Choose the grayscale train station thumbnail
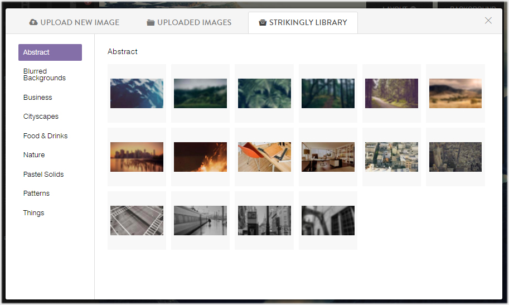 [x=200, y=220]
